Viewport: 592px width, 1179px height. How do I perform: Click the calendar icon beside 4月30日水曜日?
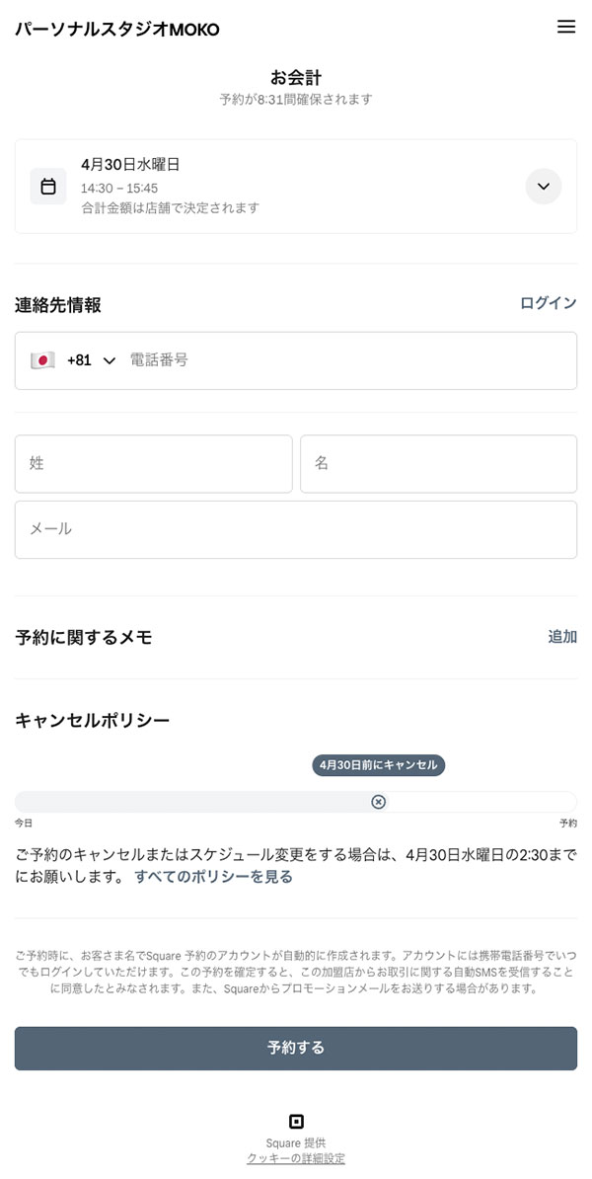pyautogui.click(x=48, y=186)
